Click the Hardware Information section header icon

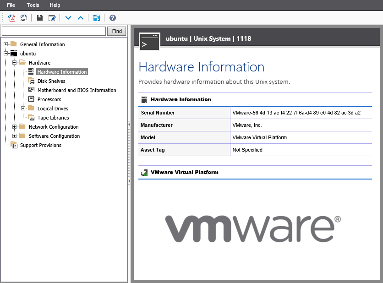(144, 100)
